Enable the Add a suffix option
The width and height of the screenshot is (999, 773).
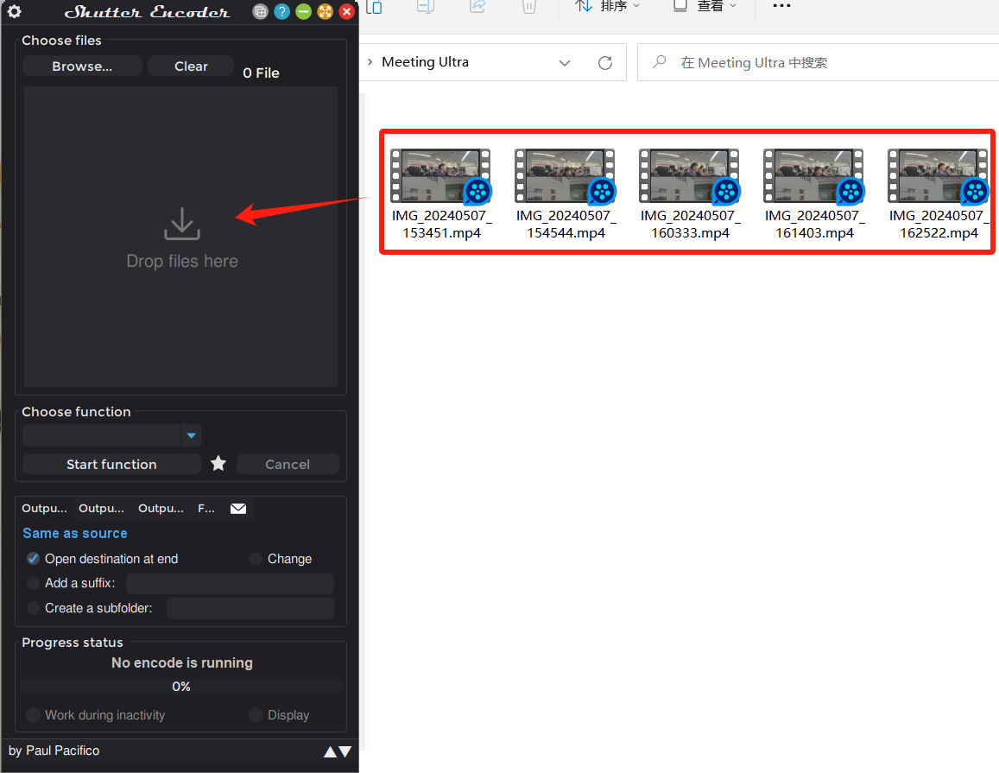(x=32, y=583)
